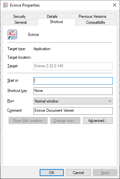Viewport: 120px width, 179px height.
Task: Open the Normal window combo box
Action: 73,101
